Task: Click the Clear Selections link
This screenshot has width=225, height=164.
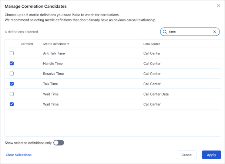Action: [x=19, y=155]
